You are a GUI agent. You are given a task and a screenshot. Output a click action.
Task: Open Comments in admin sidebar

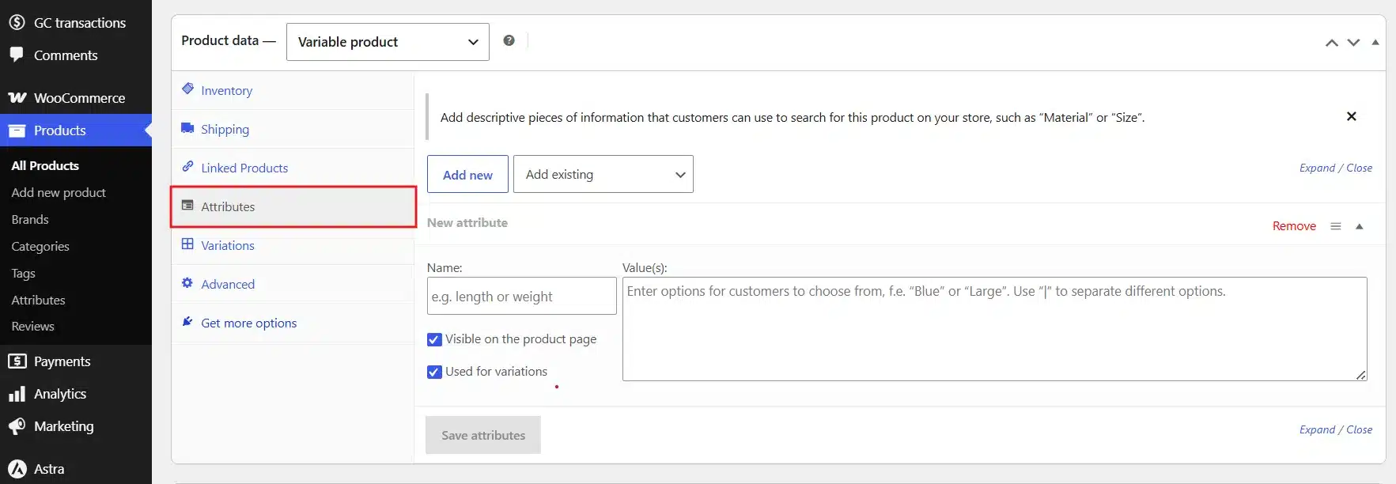[76, 55]
